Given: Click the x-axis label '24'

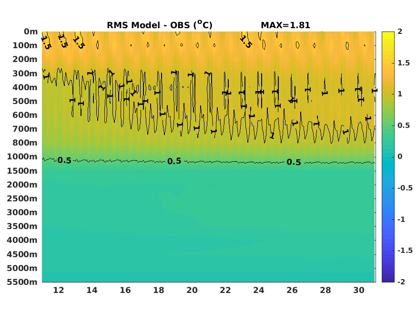Looking at the screenshot, I should [259, 290].
